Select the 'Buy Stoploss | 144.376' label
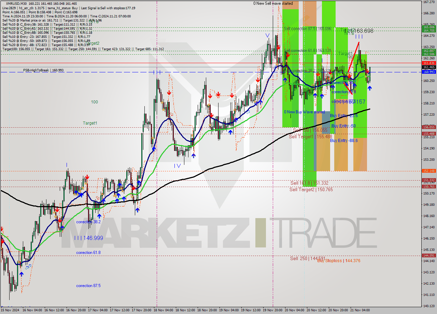 click(x=339, y=261)
